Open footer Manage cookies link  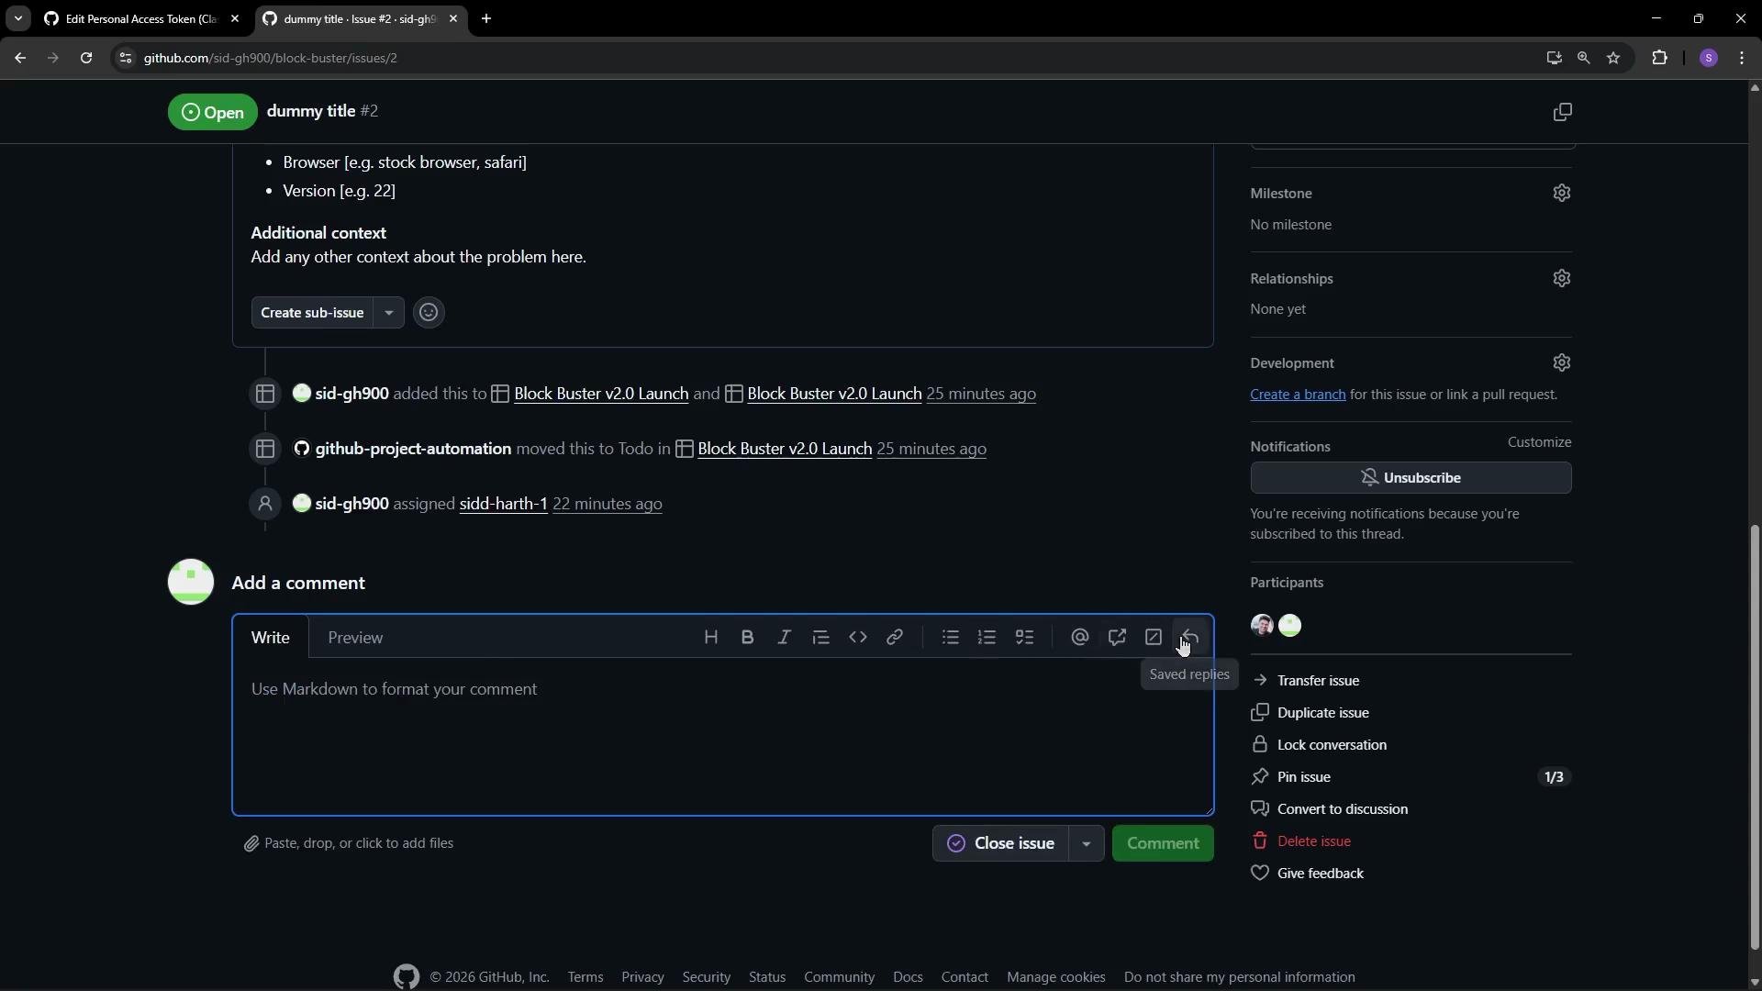(x=1055, y=977)
